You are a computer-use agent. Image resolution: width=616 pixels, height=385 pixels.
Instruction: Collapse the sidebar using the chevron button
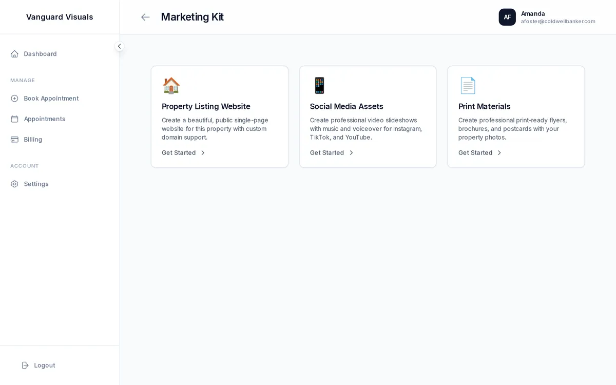[x=119, y=46]
